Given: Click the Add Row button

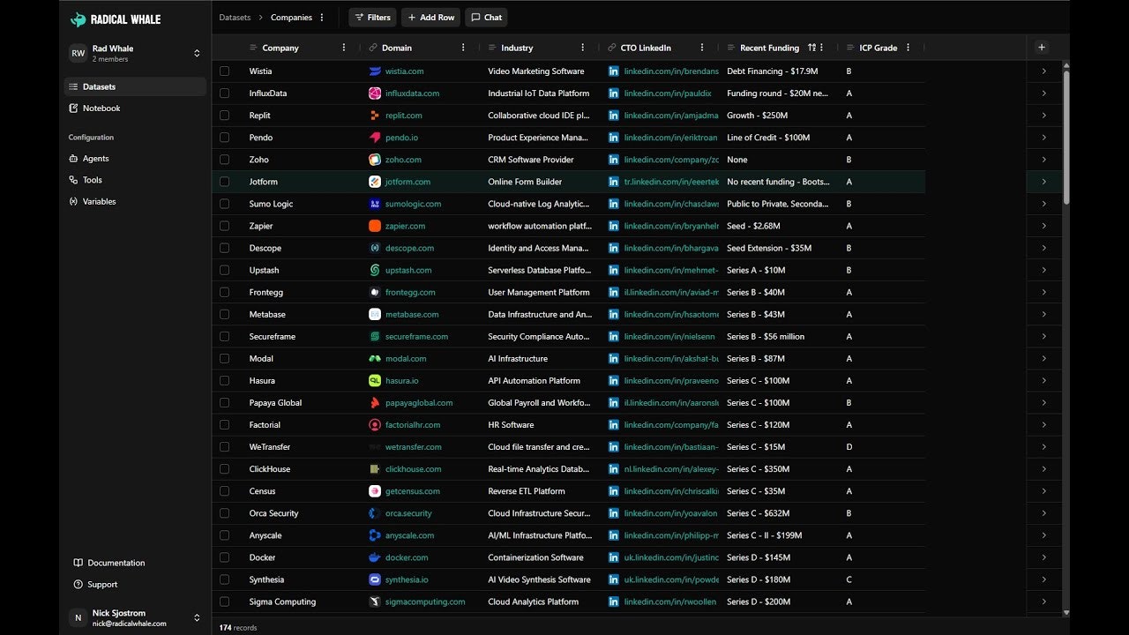Looking at the screenshot, I should click(430, 18).
